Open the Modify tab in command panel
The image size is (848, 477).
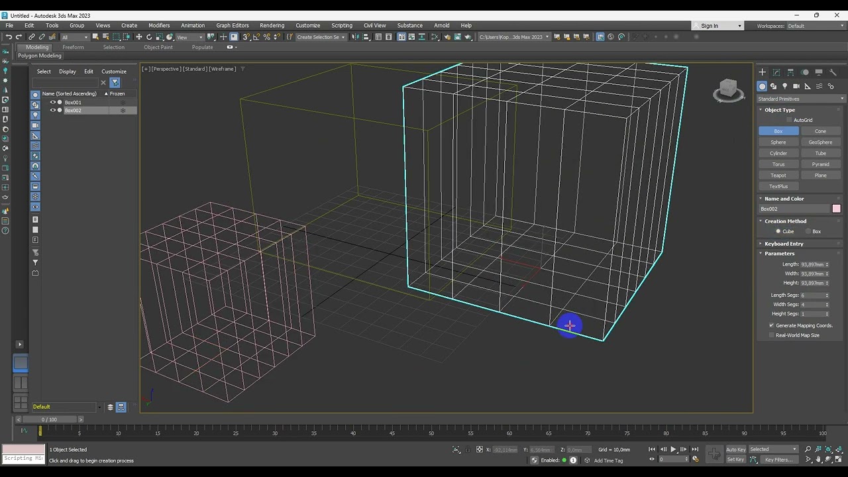pos(776,72)
